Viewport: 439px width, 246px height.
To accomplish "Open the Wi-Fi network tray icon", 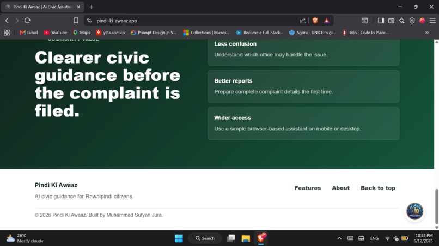I will click(x=387, y=238).
